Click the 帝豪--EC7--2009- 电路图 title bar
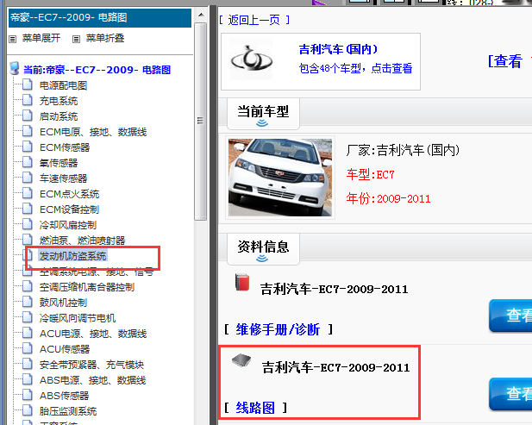532x425 pixels. pyautogui.click(x=100, y=17)
